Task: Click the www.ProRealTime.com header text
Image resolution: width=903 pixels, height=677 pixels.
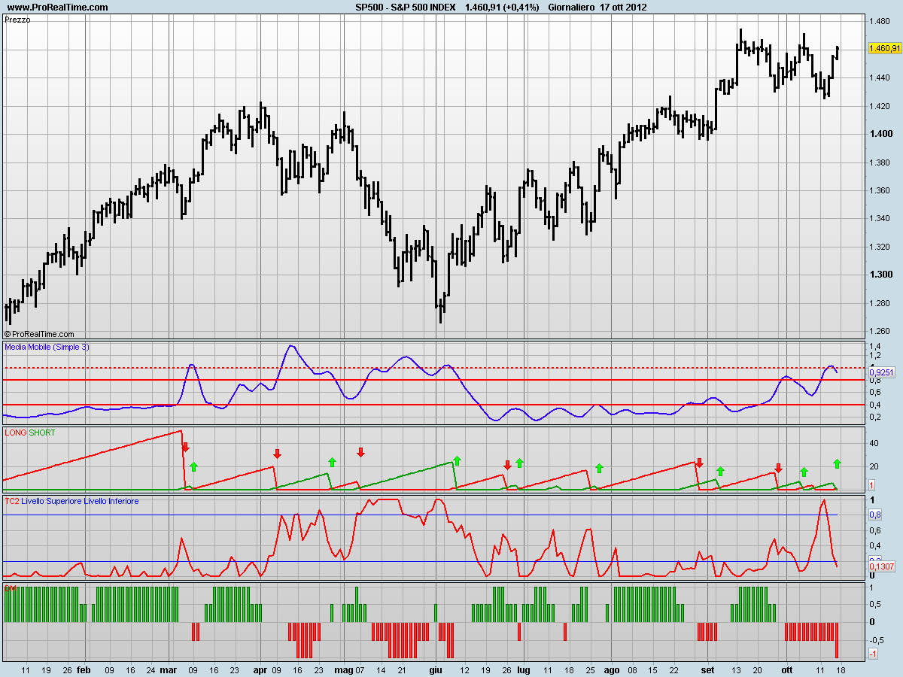Action: coord(57,7)
